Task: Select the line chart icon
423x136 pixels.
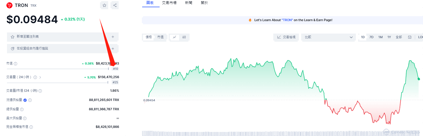Action: click(x=174, y=37)
